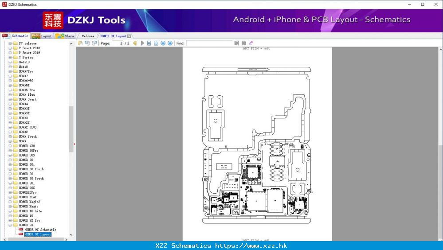This screenshot has height=250, width=443.
Task: Select the HONOR 30S tree item
Action: coord(27,155)
